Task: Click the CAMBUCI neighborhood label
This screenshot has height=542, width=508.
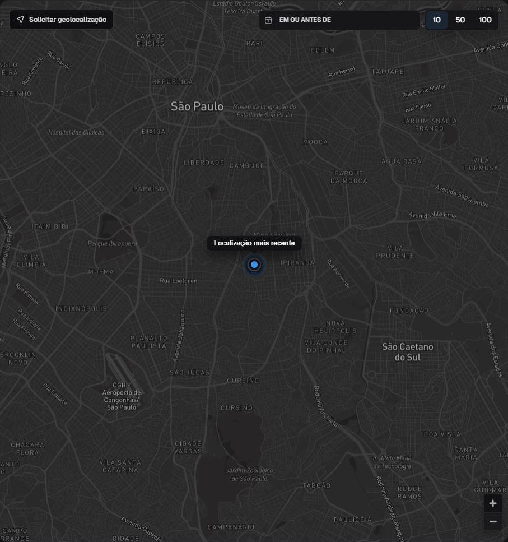Action: 246,165
